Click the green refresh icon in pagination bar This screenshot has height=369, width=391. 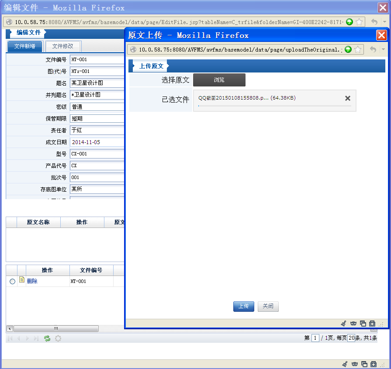[x=47, y=338]
